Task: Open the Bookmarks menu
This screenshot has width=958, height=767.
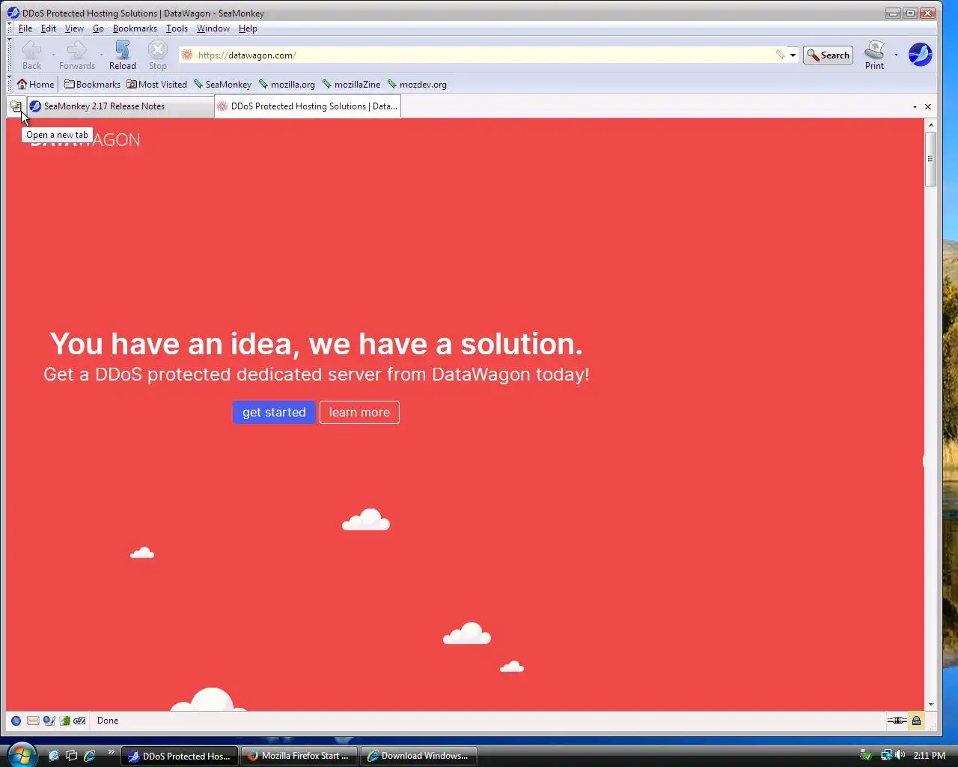Action: click(x=135, y=28)
